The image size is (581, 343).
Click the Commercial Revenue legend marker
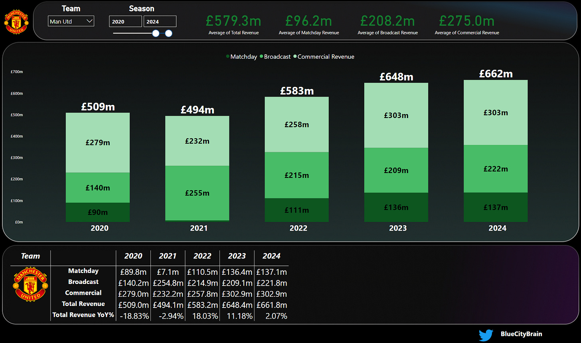(x=295, y=57)
